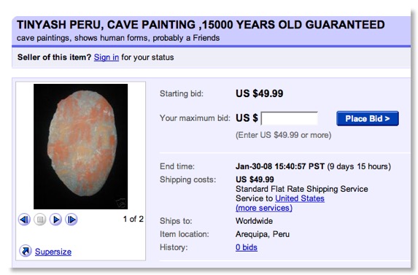Show more shipping services

264,208
